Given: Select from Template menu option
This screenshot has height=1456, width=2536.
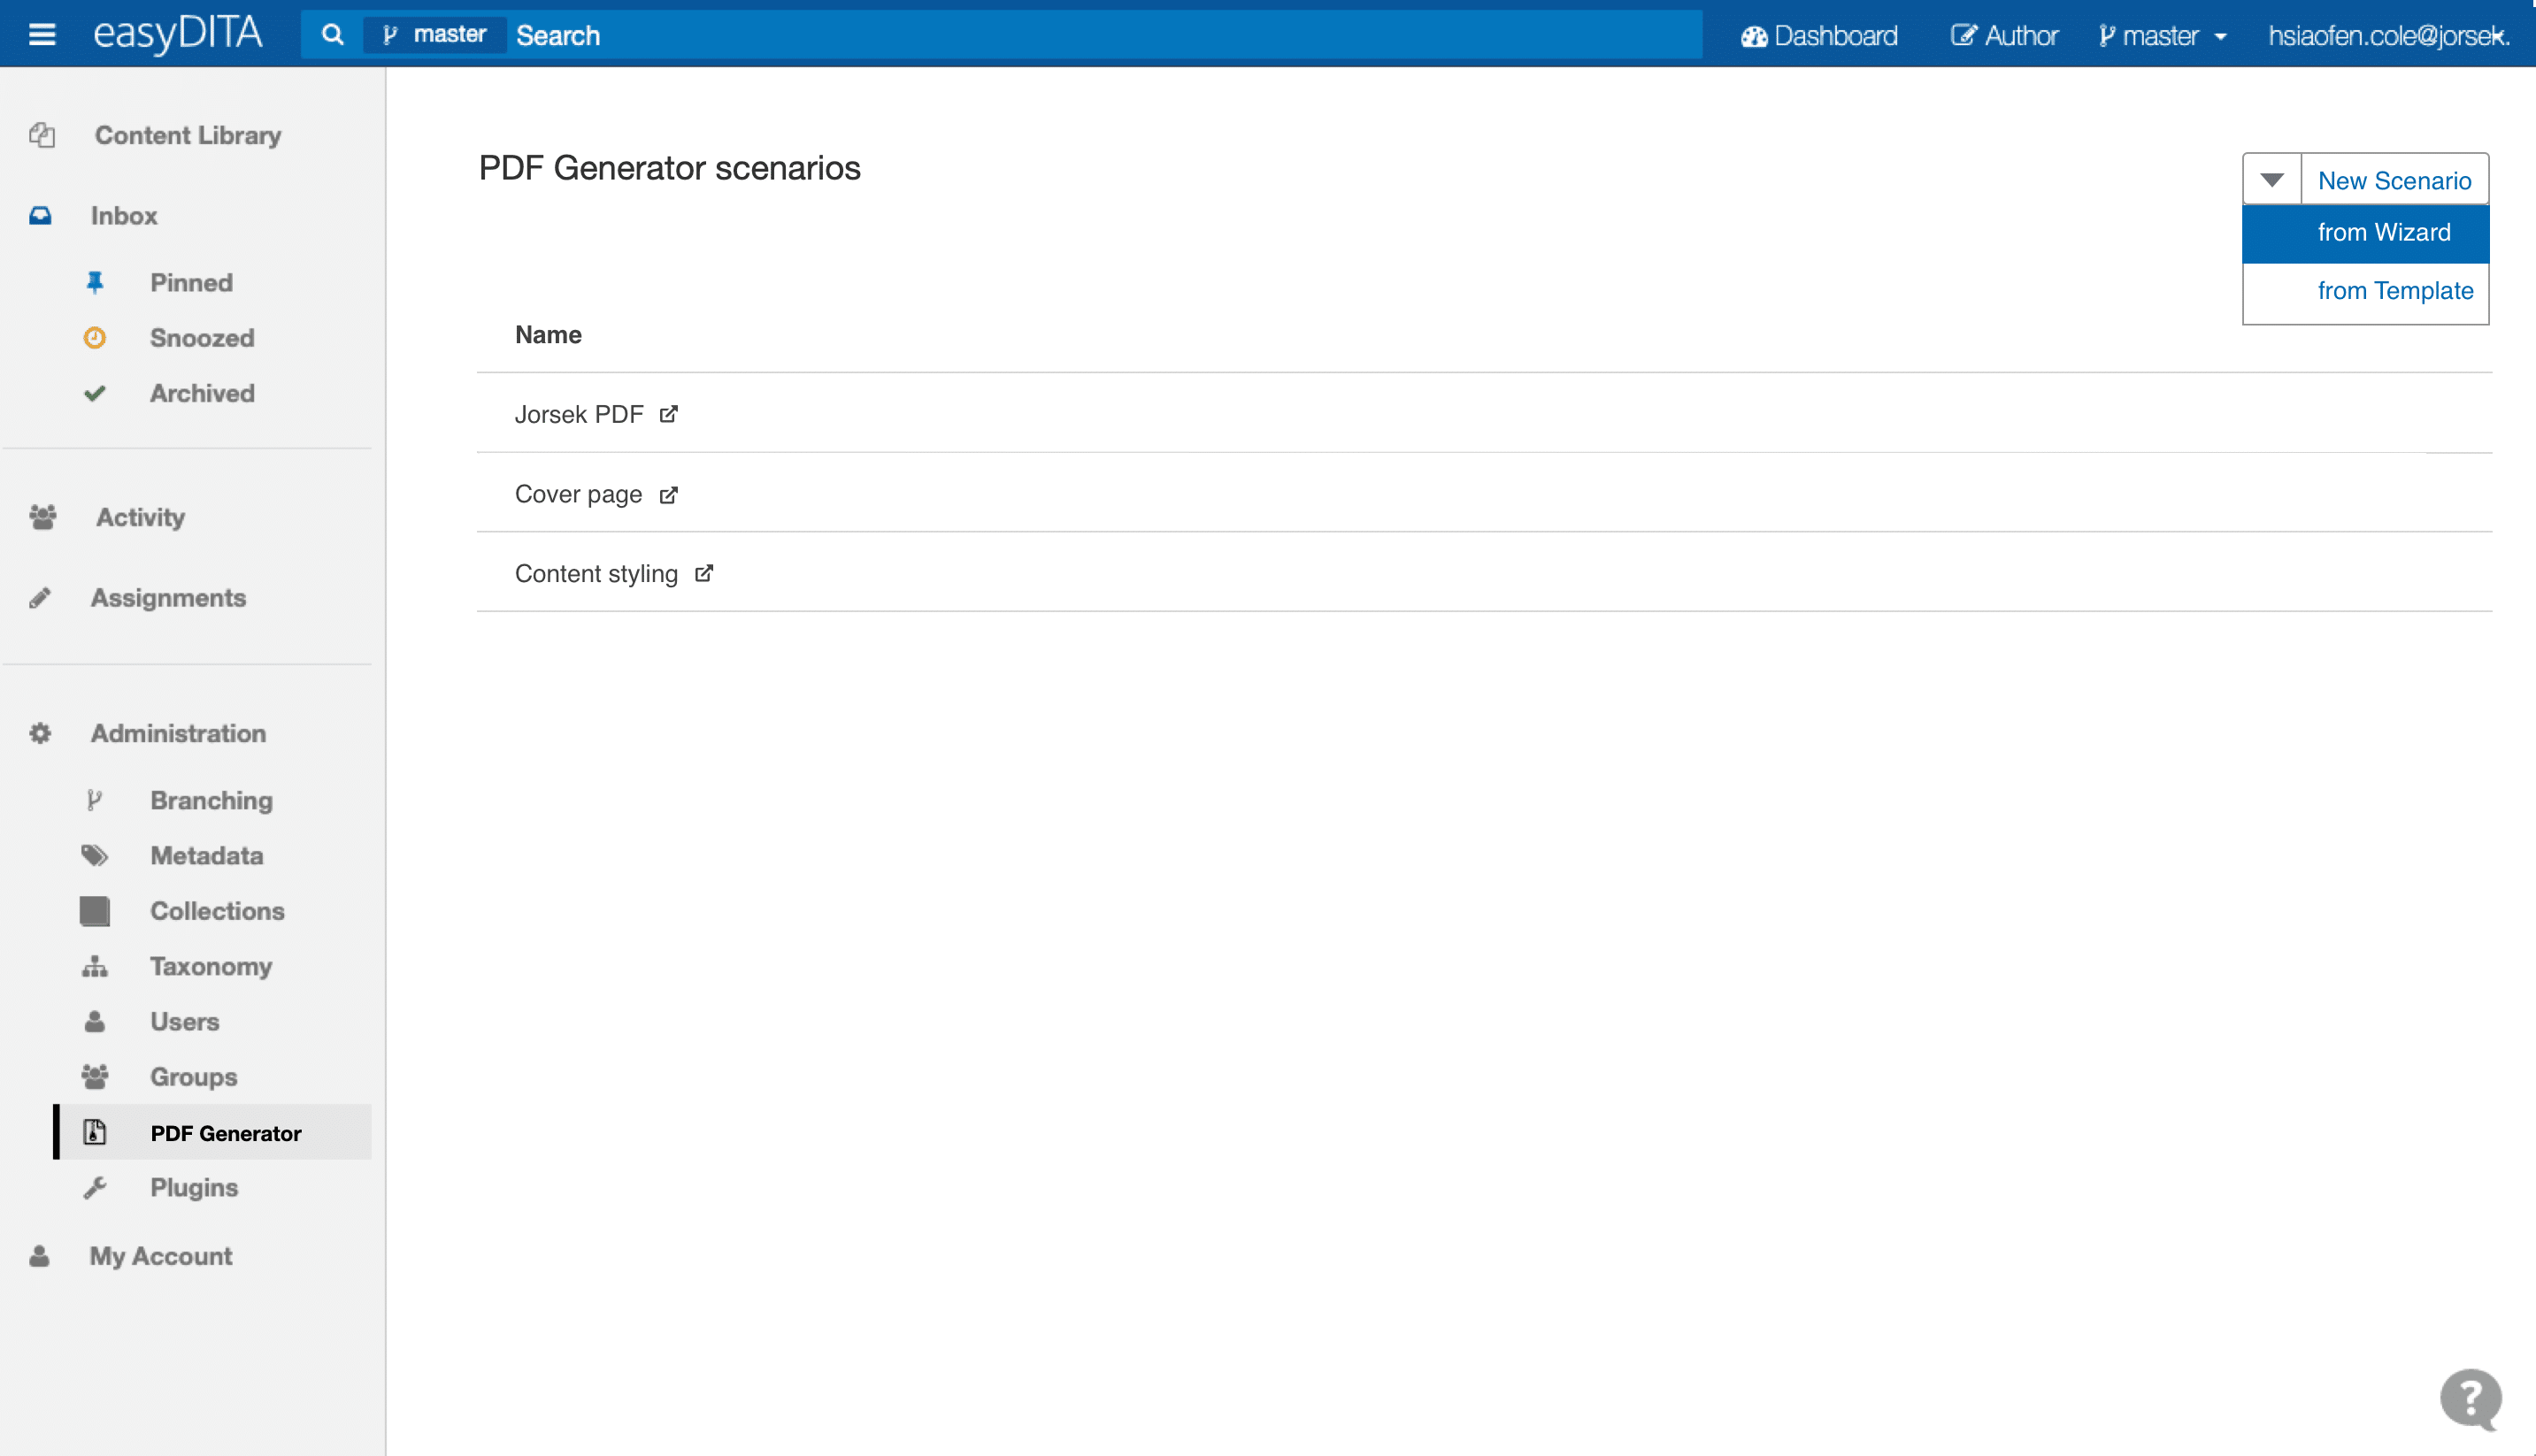Looking at the screenshot, I should pos(2366,291).
